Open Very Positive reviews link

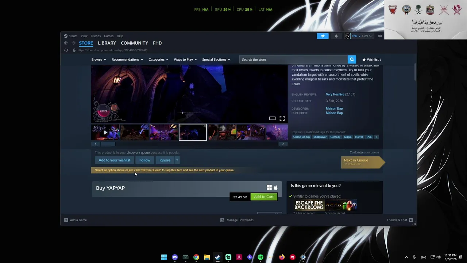[x=335, y=94]
